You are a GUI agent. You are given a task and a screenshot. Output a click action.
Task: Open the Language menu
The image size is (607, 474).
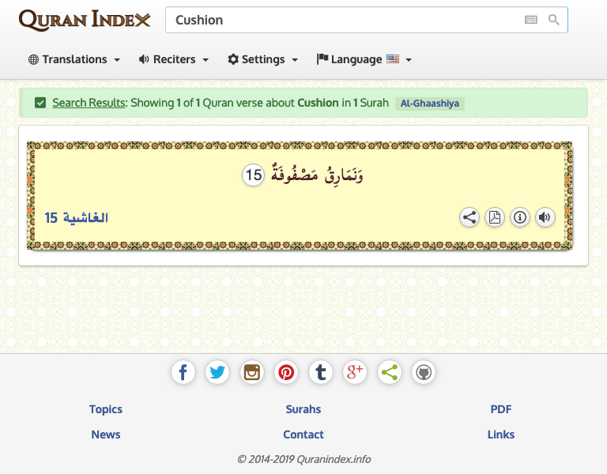[x=364, y=59]
